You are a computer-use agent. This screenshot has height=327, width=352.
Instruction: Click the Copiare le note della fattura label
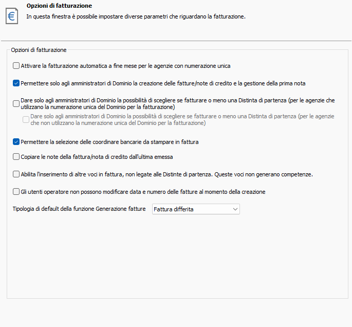pyautogui.click(x=97, y=157)
